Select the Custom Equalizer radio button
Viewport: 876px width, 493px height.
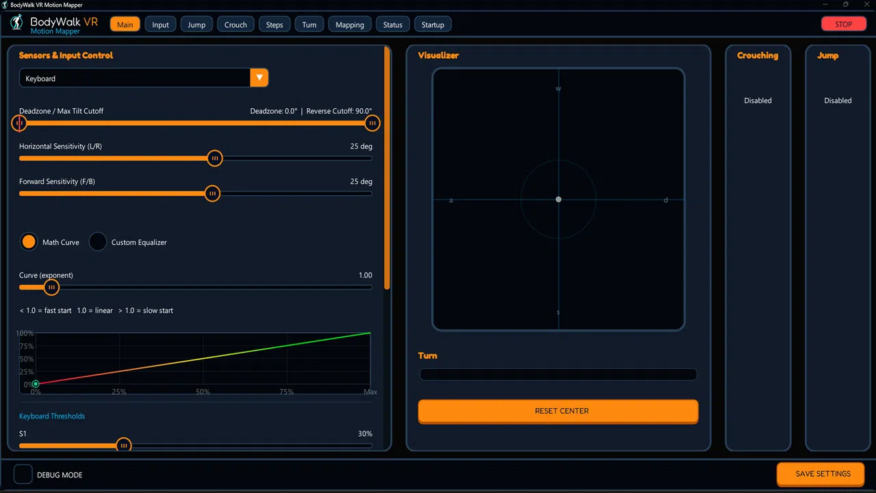98,242
